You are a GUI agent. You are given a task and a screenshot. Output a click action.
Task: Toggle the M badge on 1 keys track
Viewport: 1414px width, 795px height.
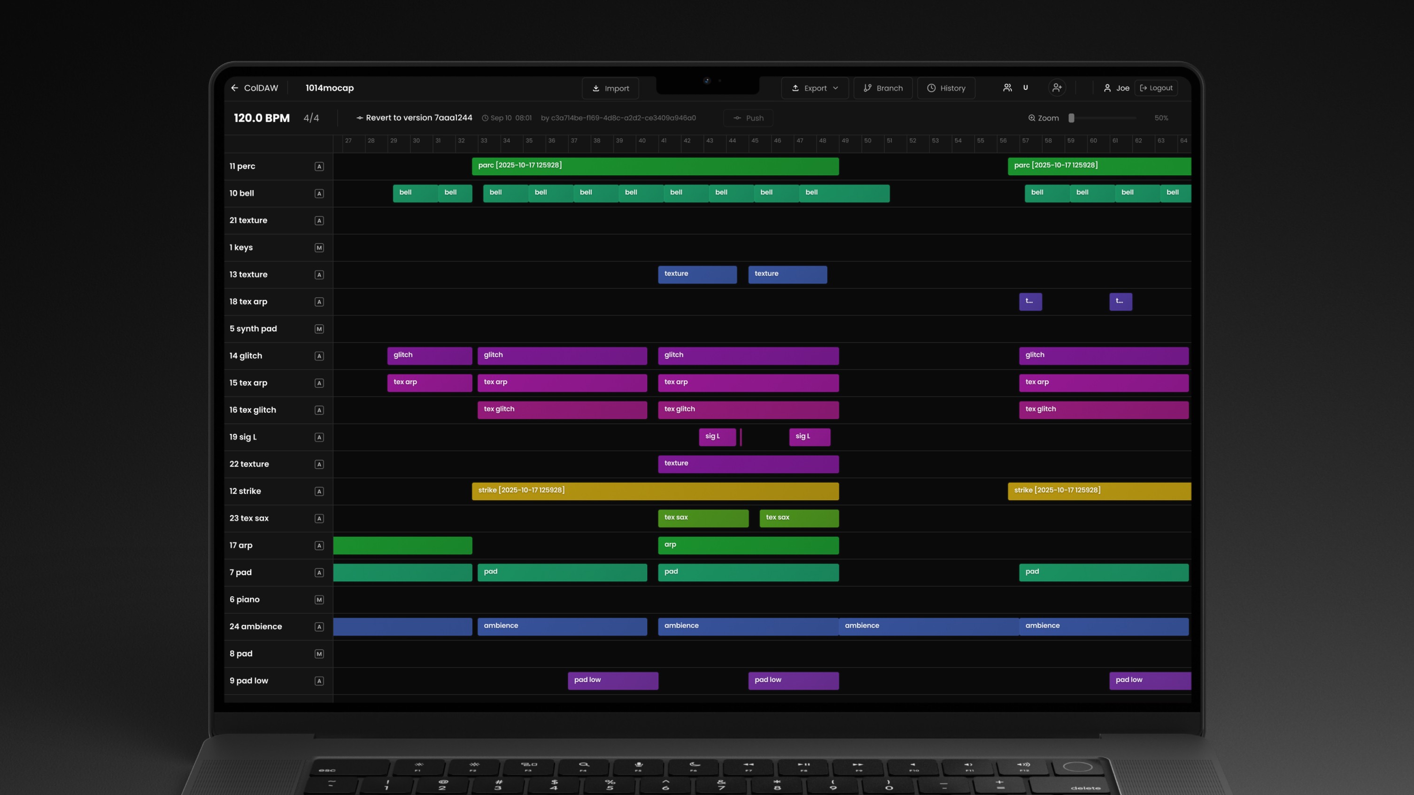pos(319,247)
